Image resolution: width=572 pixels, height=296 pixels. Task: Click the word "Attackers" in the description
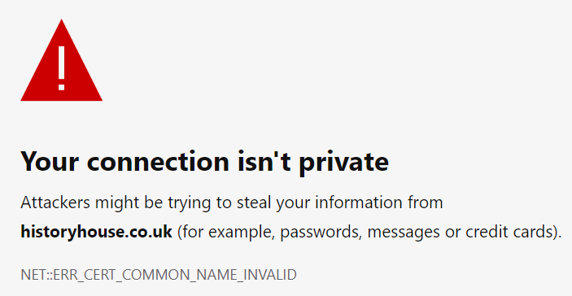point(55,202)
